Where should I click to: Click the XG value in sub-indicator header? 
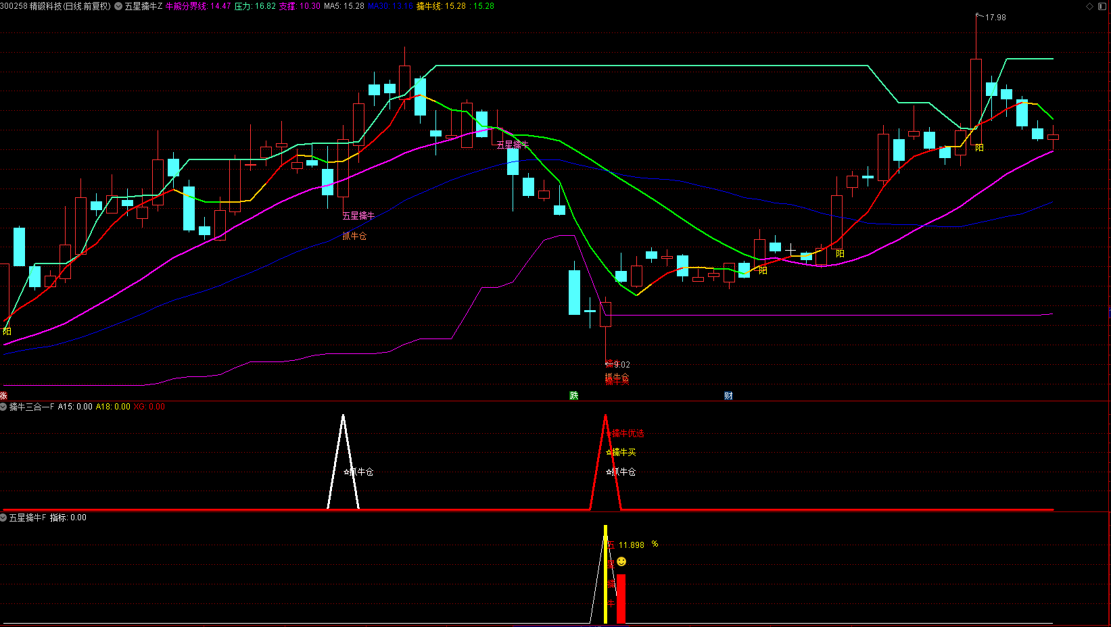(x=149, y=407)
